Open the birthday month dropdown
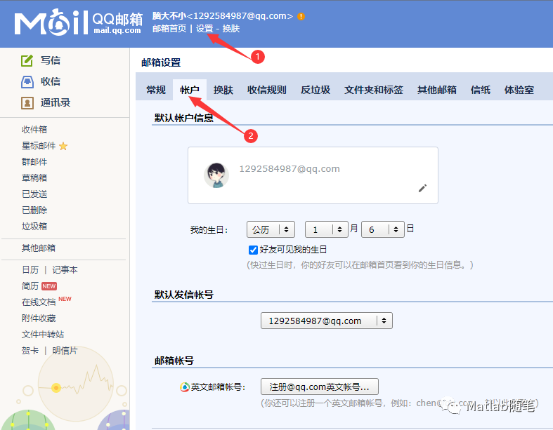 [327, 229]
